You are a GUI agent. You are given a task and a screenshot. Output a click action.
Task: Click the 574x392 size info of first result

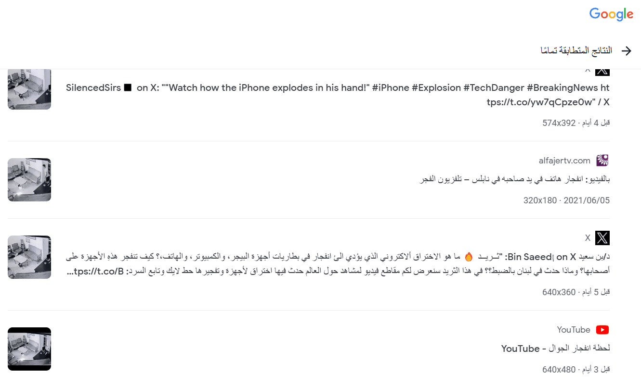point(559,123)
